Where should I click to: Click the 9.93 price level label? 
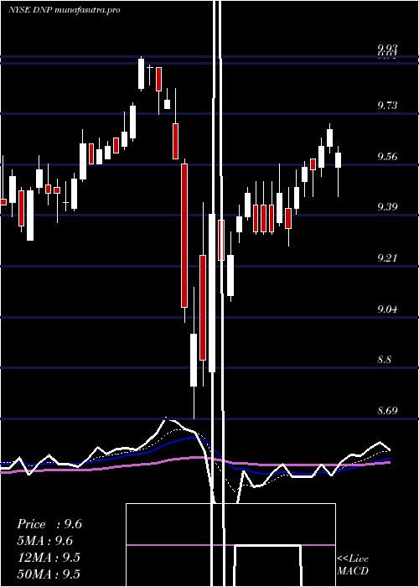(x=387, y=48)
